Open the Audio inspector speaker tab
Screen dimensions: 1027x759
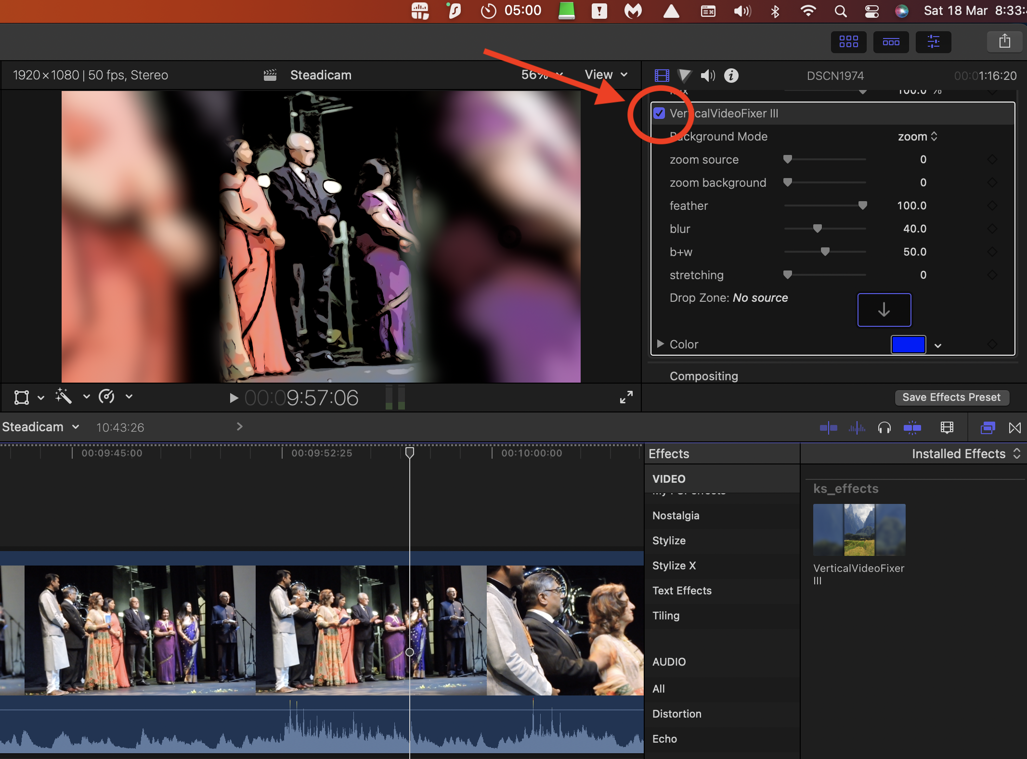[x=707, y=76]
